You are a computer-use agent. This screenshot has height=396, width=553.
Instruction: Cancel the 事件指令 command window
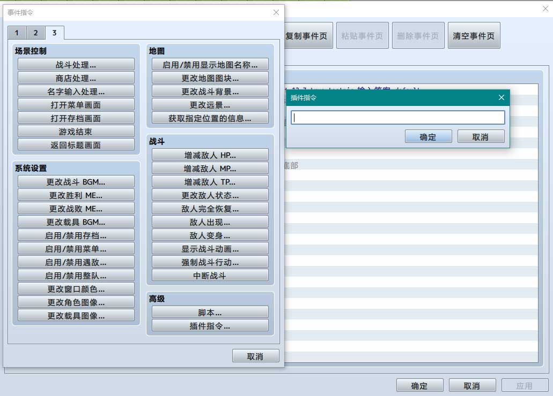255,356
